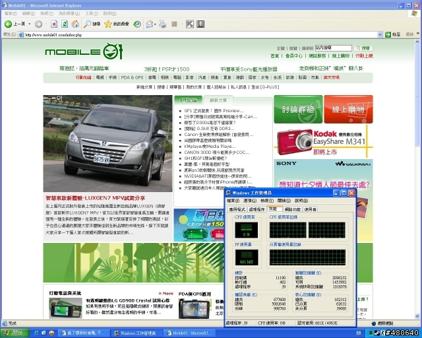
Task: Click the LUXGEN7 car photo
Action: tap(108, 143)
